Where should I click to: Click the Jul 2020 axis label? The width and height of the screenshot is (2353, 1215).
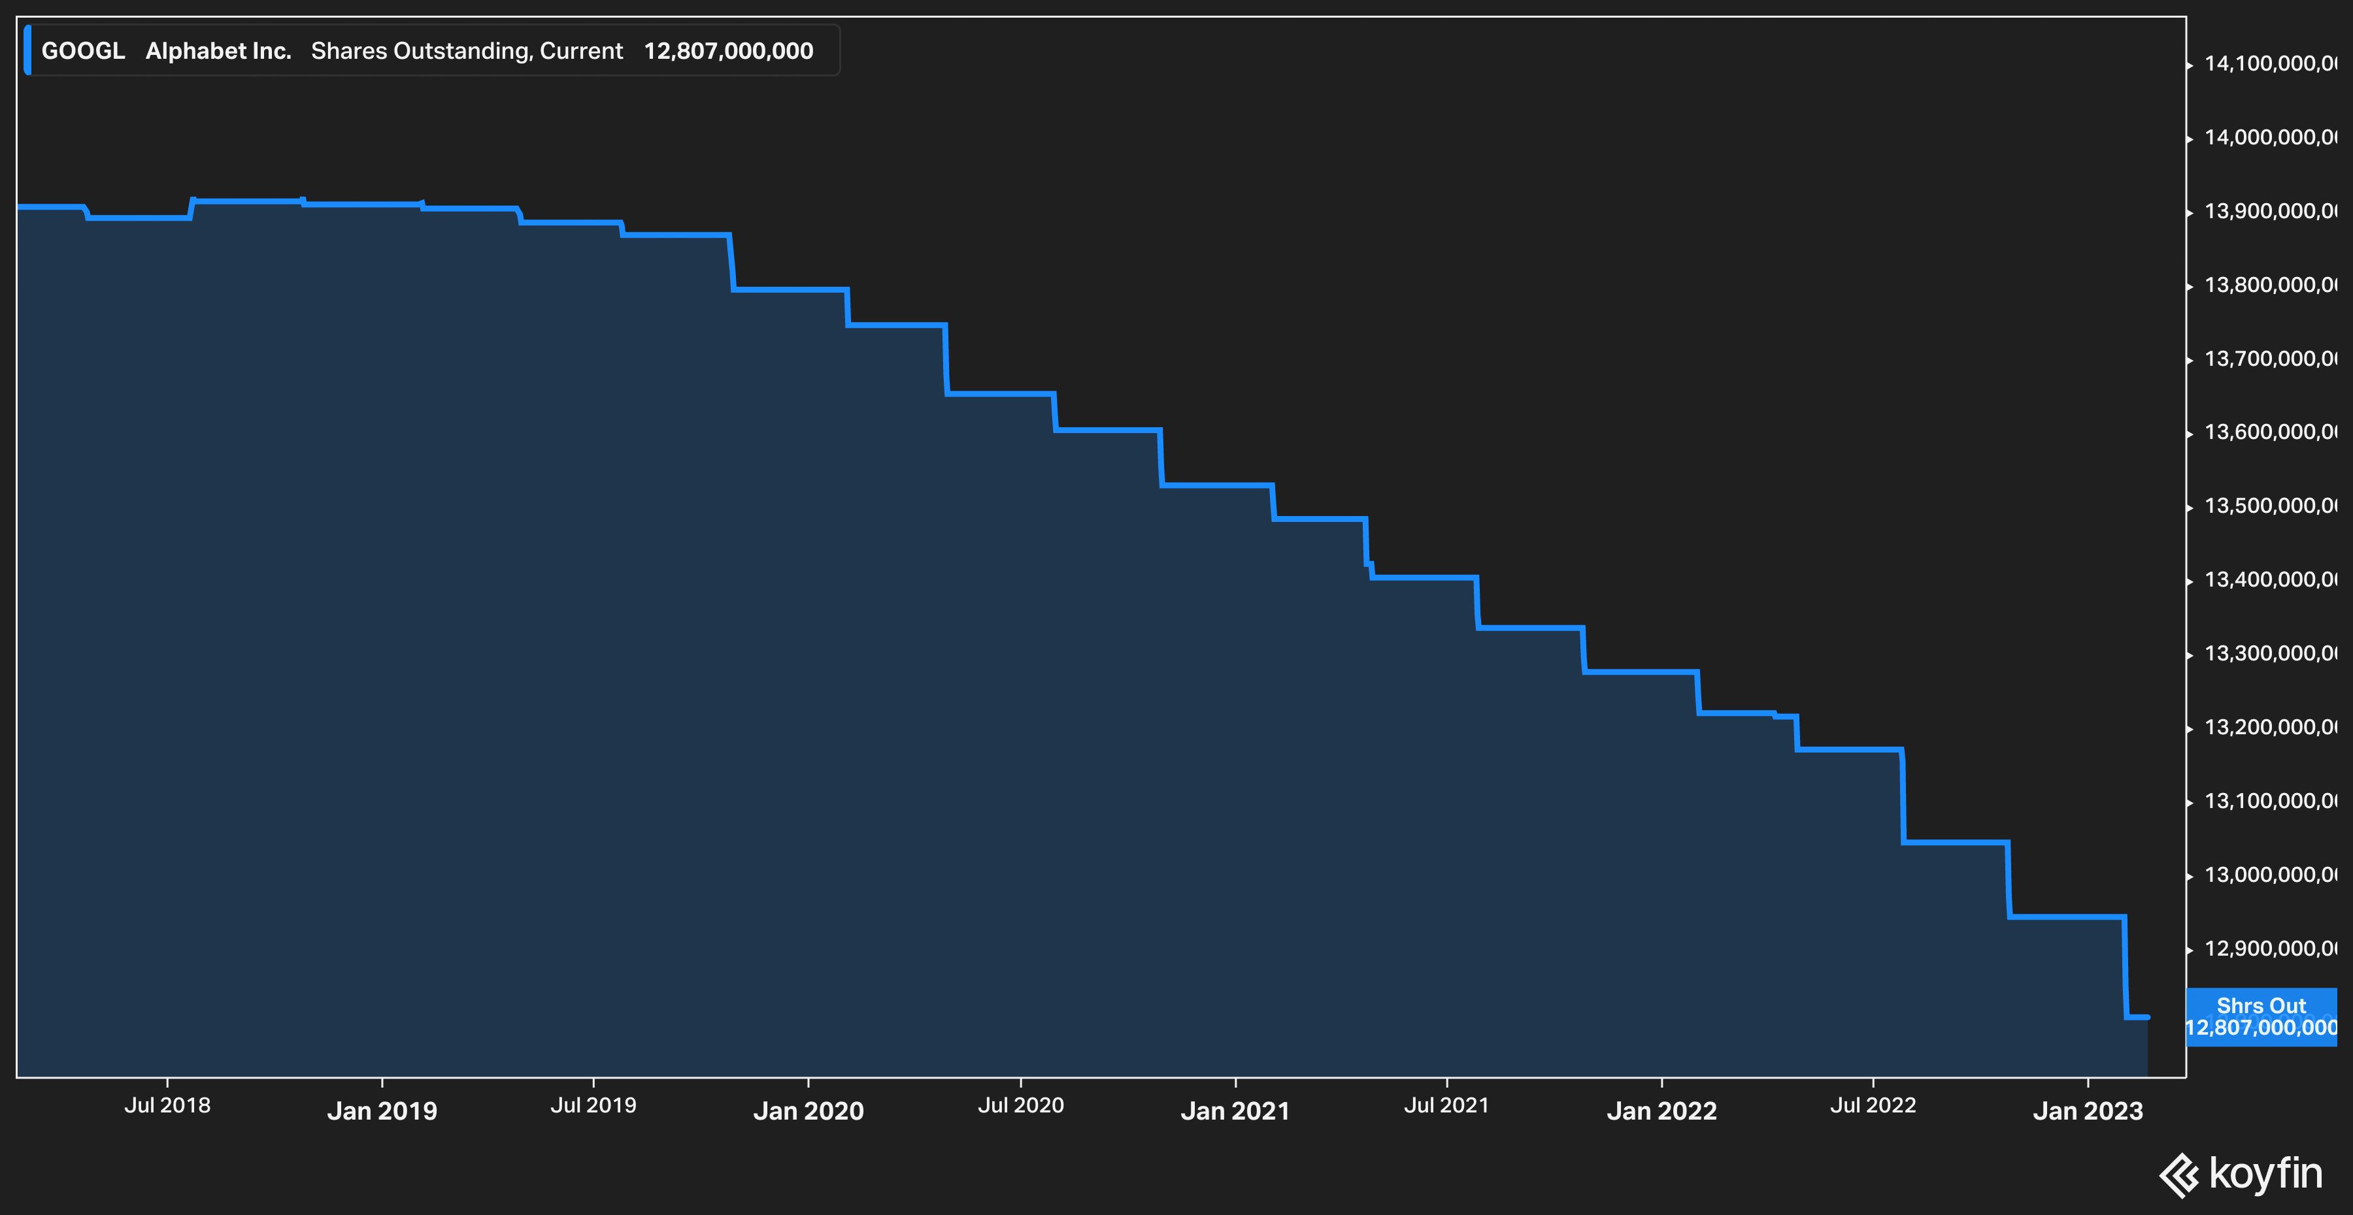point(1020,1105)
